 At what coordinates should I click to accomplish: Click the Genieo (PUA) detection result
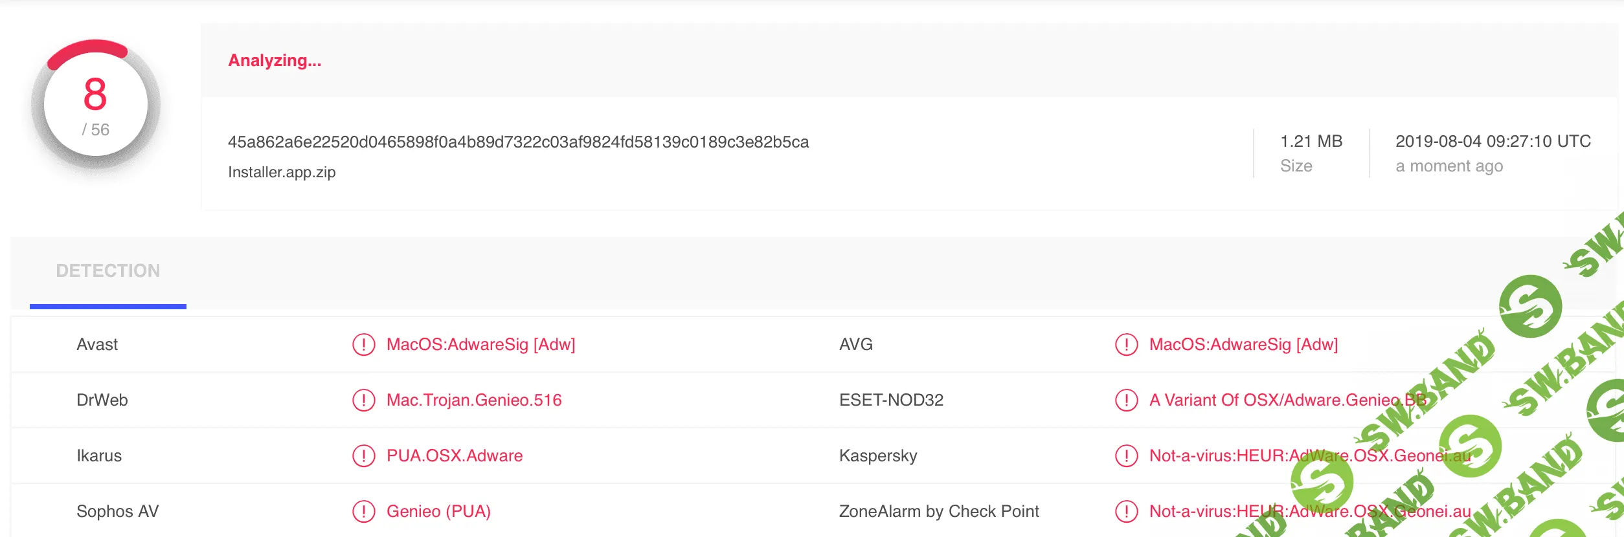[x=438, y=511]
